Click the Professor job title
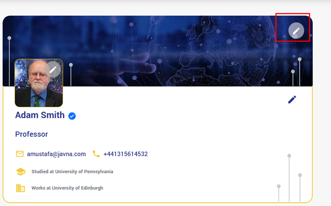The width and height of the screenshot is (331, 206). 32,134
